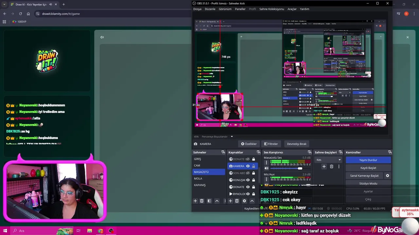
Task: Open source properties gear in Kaynaklar toolbar
Action: click(244, 201)
